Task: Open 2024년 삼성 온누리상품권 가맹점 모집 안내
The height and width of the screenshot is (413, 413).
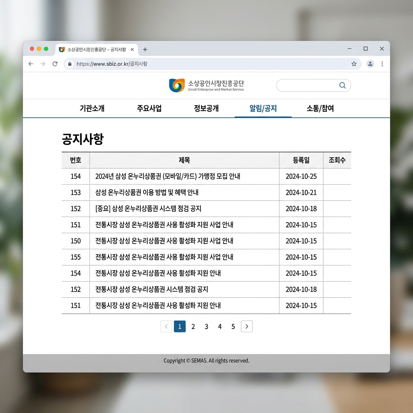Action: point(167,176)
